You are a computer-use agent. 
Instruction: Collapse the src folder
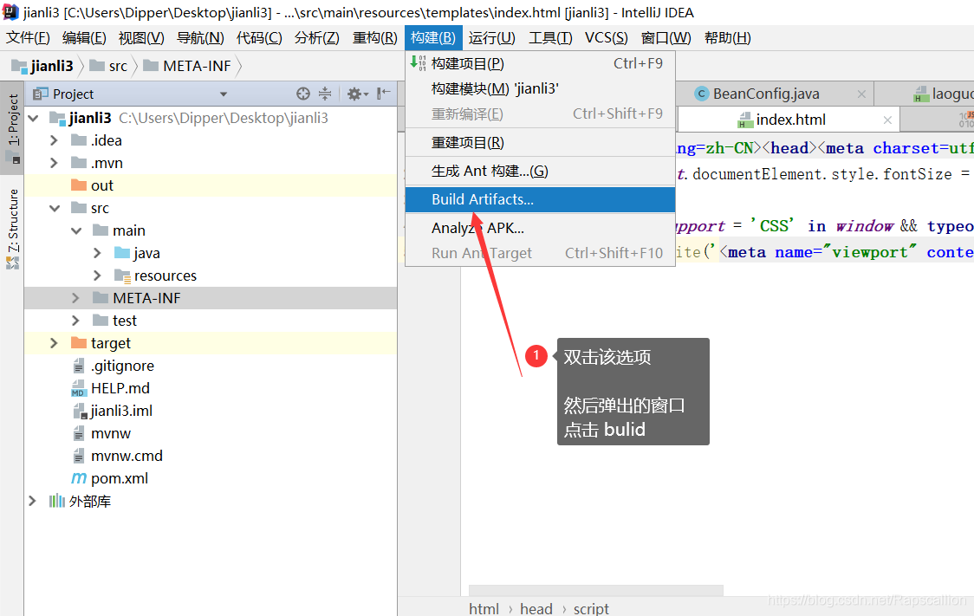click(x=55, y=208)
